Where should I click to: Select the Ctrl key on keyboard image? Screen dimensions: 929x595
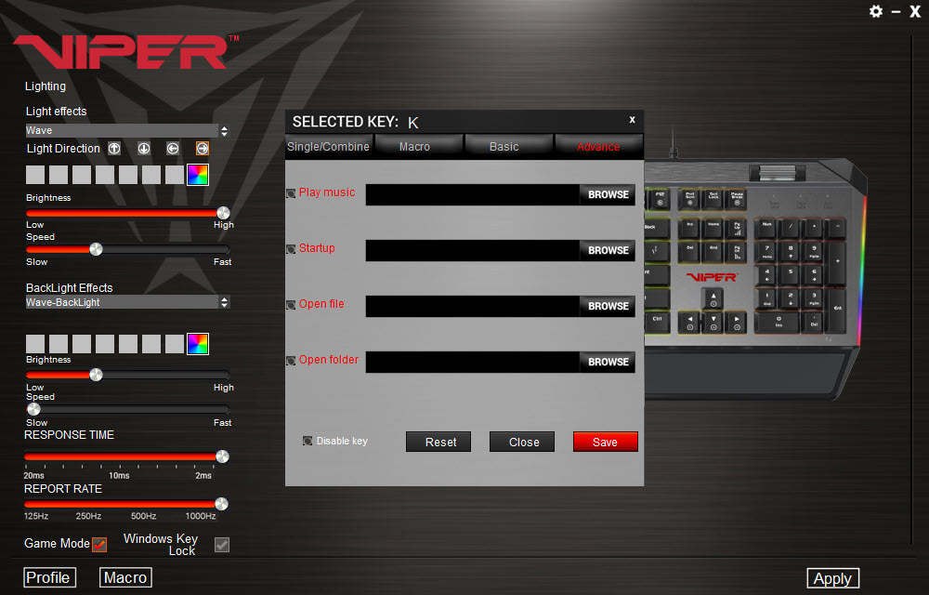657,323
